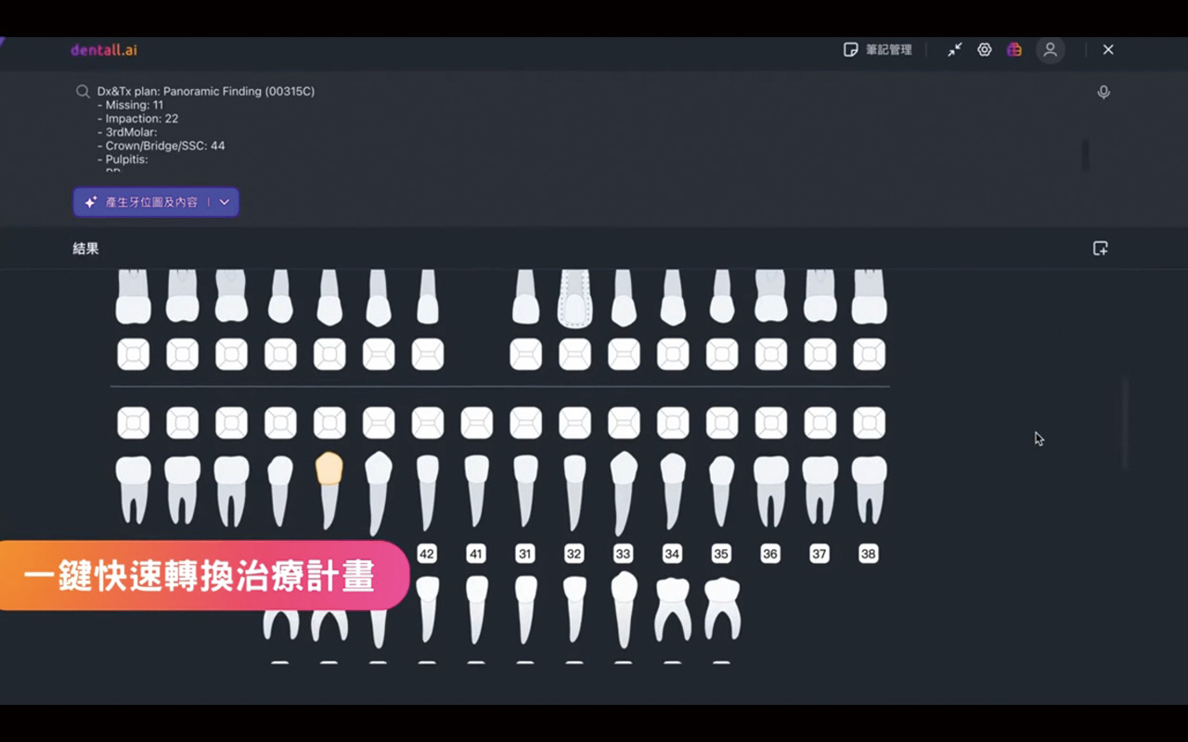Click the collapse arrows icon in top bar
This screenshot has height=742, width=1188.
(955, 50)
